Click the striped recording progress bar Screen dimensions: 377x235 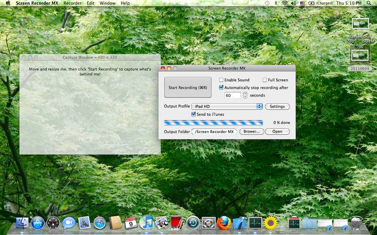point(213,123)
